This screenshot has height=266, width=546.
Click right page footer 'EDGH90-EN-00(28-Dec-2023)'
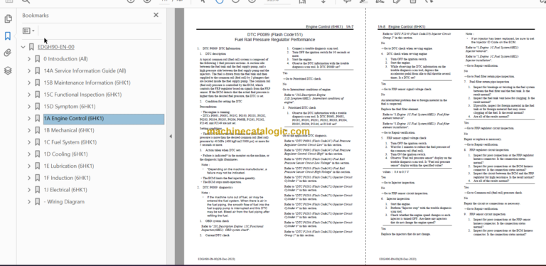click(x=397, y=259)
